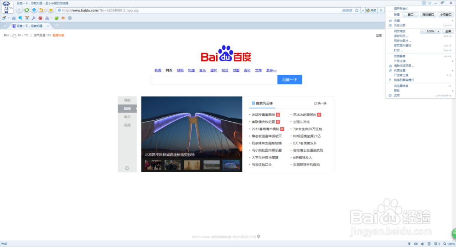Decrease page zoom with minus button

coord(423,31)
